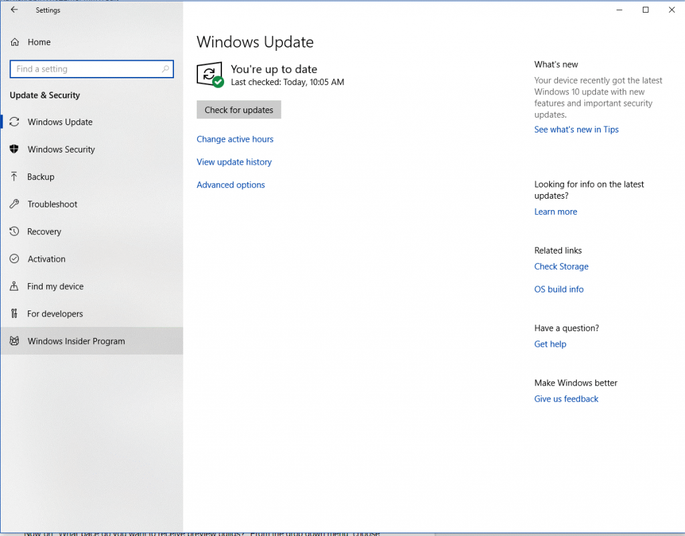685x536 pixels.
Task: Click the Home house icon
Action: tap(15, 42)
